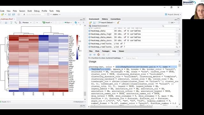This screenshot has height=115, width=204.
Task: Click the Insert chunk button
Action: pos(47,23)
